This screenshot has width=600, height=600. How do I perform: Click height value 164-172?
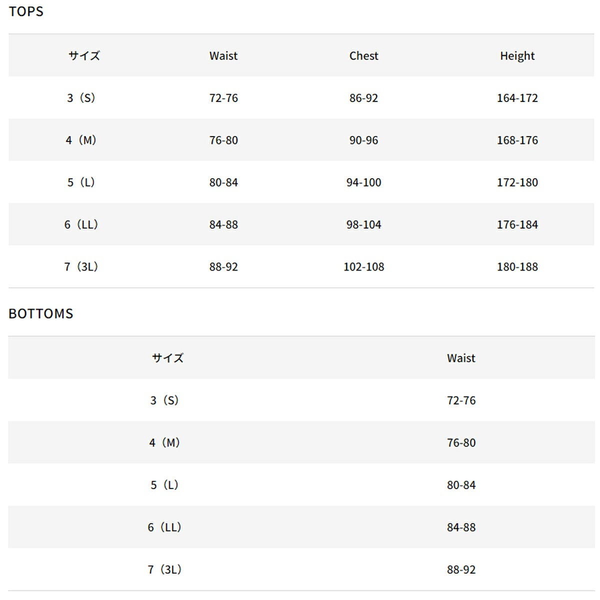pyautogui.click(x=517, y=97)
